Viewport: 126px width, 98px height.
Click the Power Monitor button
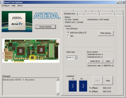click(x=45, y=27)
